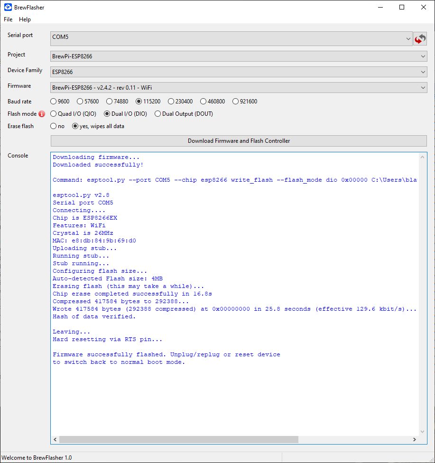
Task: Open the Help menu
Action: coord(25,19)
